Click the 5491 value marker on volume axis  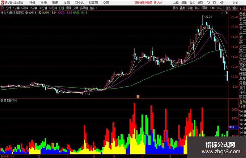coord(231,127)
